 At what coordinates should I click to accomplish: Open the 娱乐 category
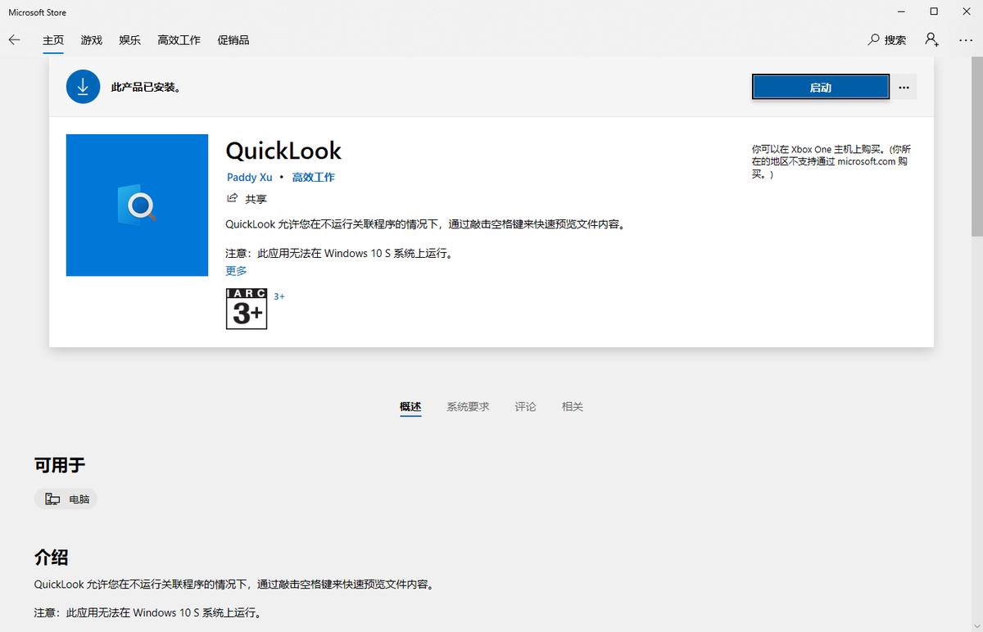point(129,39)
